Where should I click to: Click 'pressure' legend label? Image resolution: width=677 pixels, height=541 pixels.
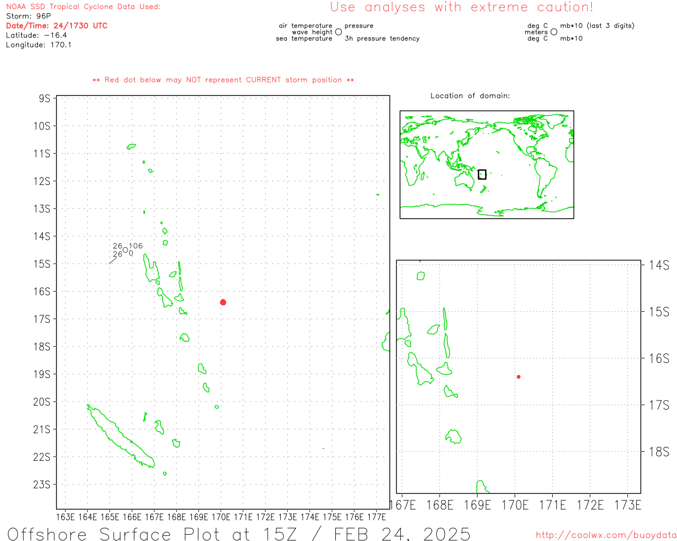(359, 26)
